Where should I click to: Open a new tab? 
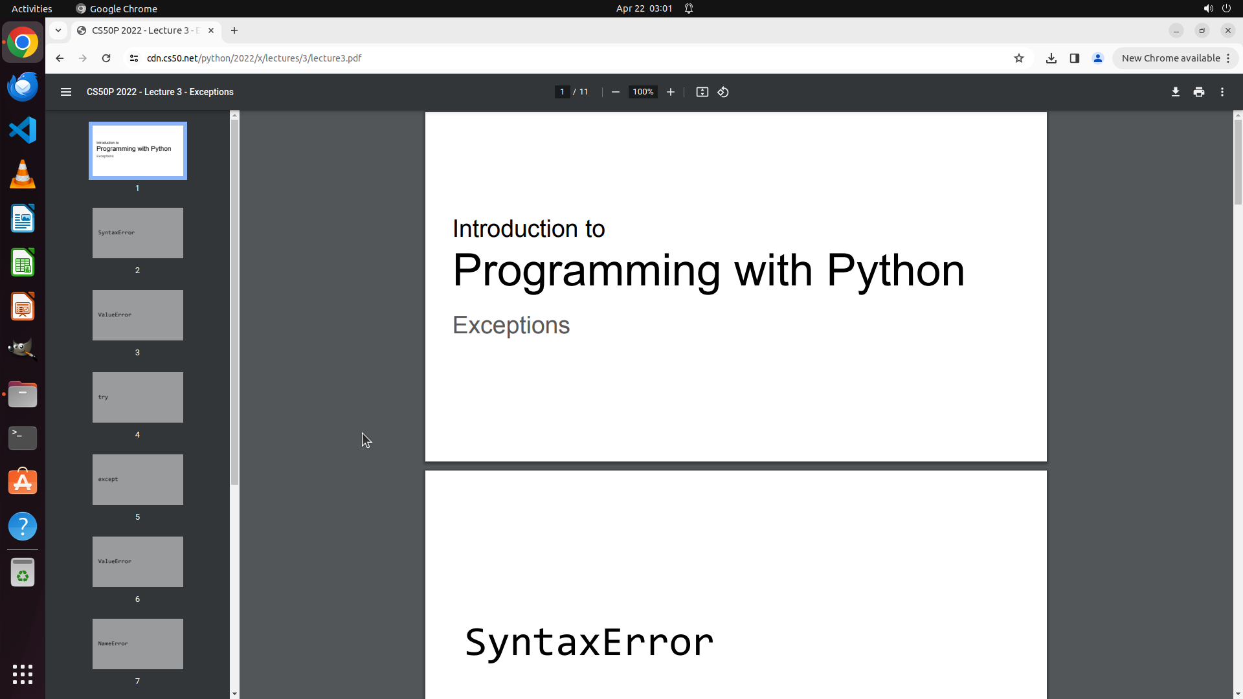[x=234, y=30]
